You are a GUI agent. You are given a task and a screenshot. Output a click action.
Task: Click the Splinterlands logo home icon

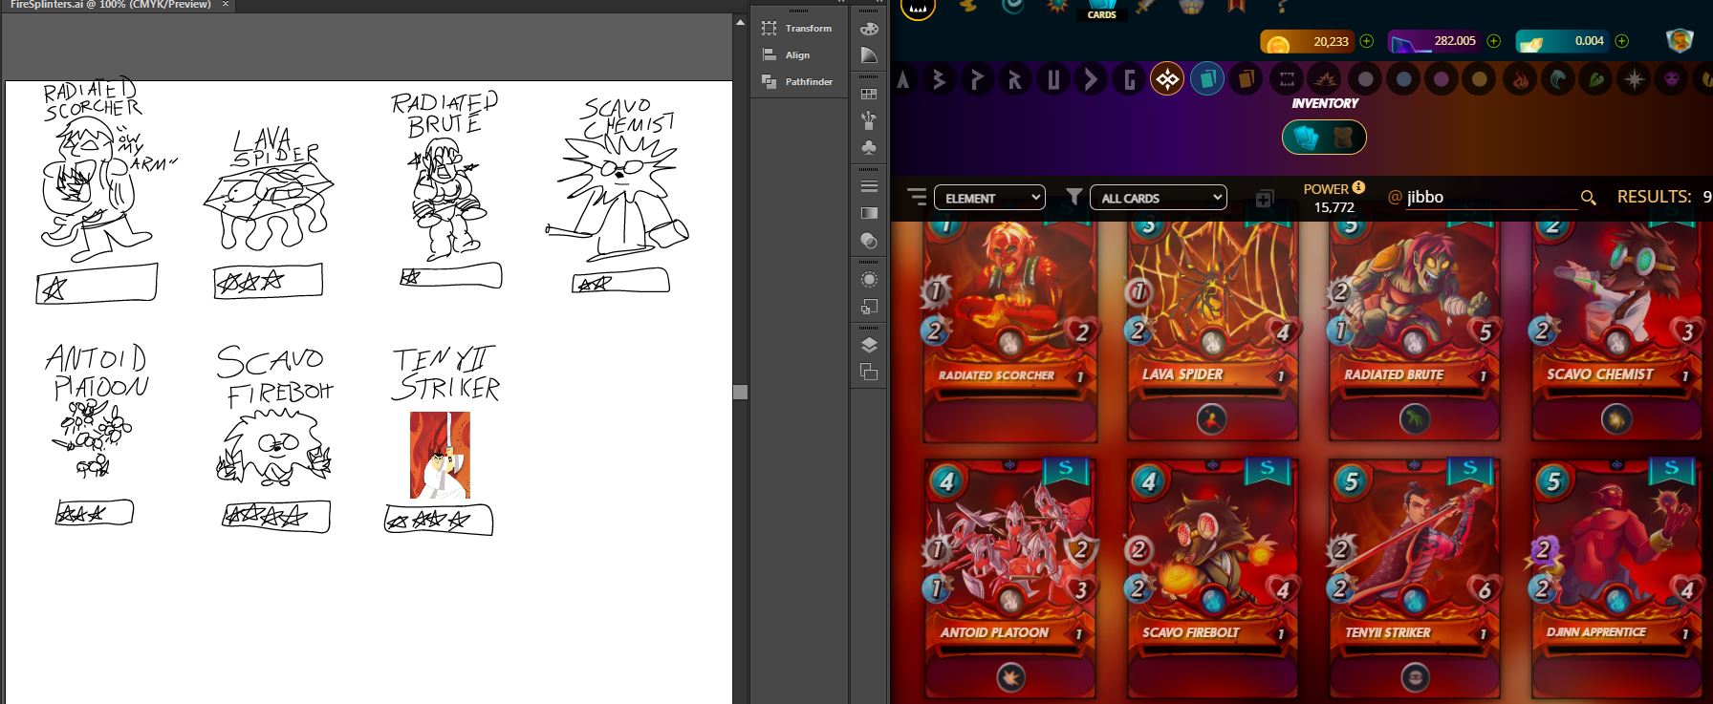click(919, 8)
